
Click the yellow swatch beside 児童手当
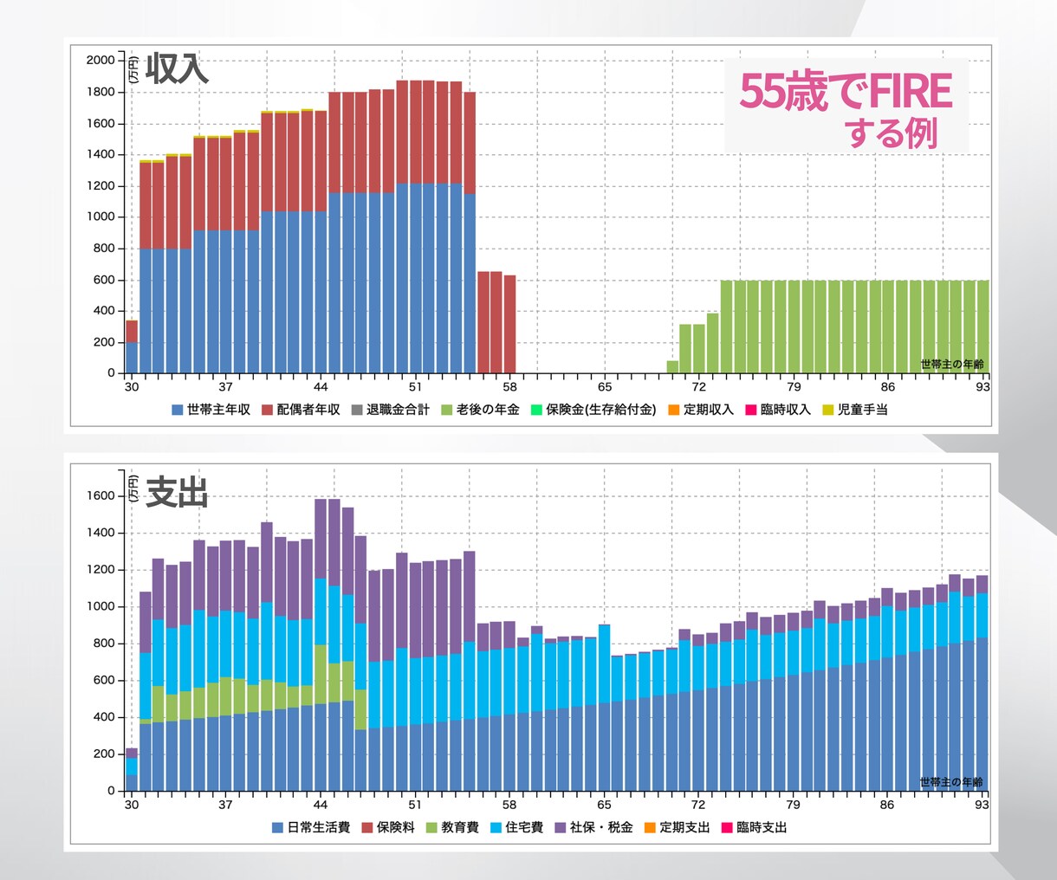pyautogui.click(x=828, y=410)
